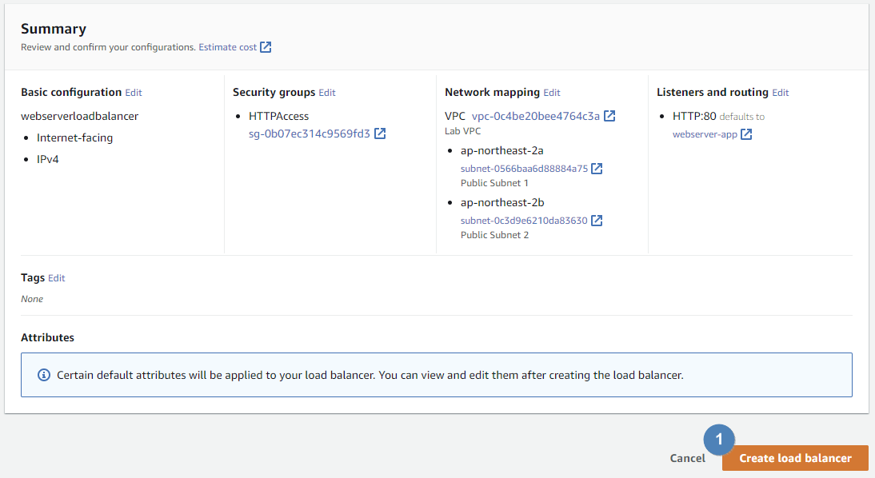Open the Estimate cost link
This screenshot has height=478, width=875.
point(228,47)
